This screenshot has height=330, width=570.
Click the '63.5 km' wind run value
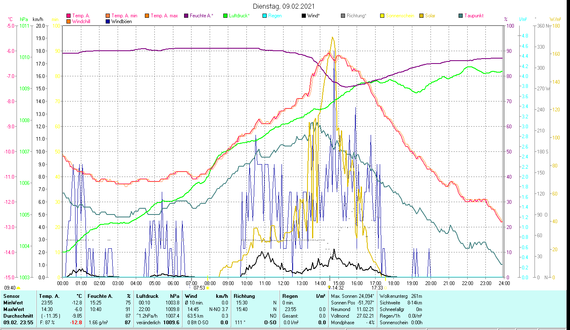coord(194,316)
